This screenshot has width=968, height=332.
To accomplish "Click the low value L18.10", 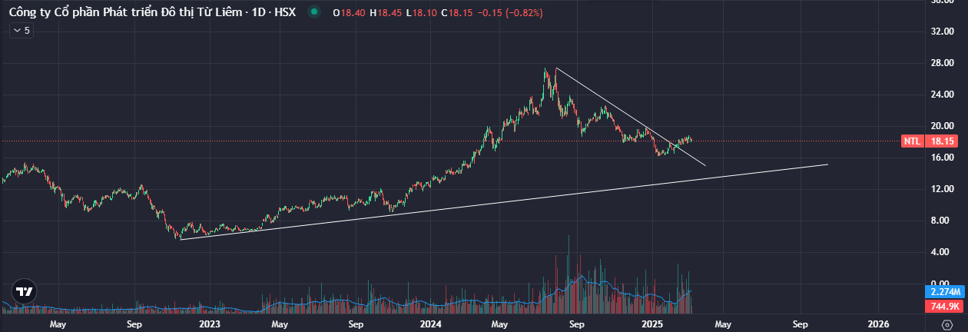I will click(422, 13).
